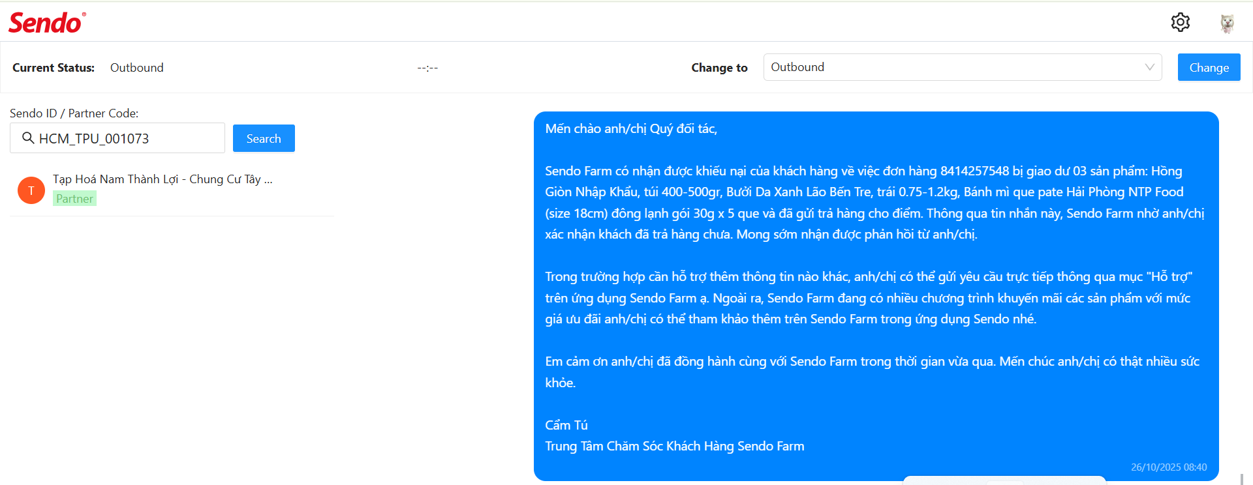This screenshot has width=1253, height=485.
Task: Click the magnifier icon in search field
Action: 28,138
